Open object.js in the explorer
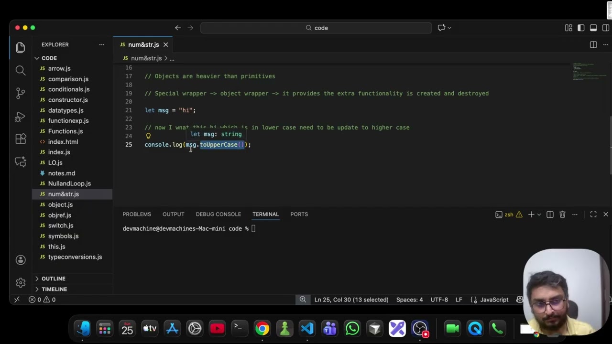612x344 pixels. tap(60, 204)
